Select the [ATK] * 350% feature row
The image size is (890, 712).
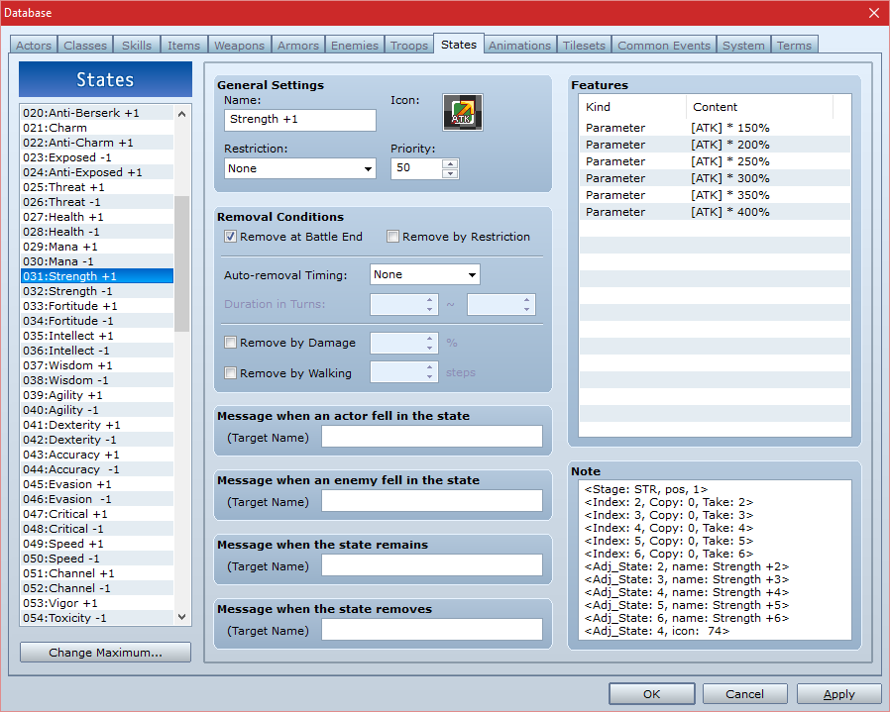[x=716, y=195]
